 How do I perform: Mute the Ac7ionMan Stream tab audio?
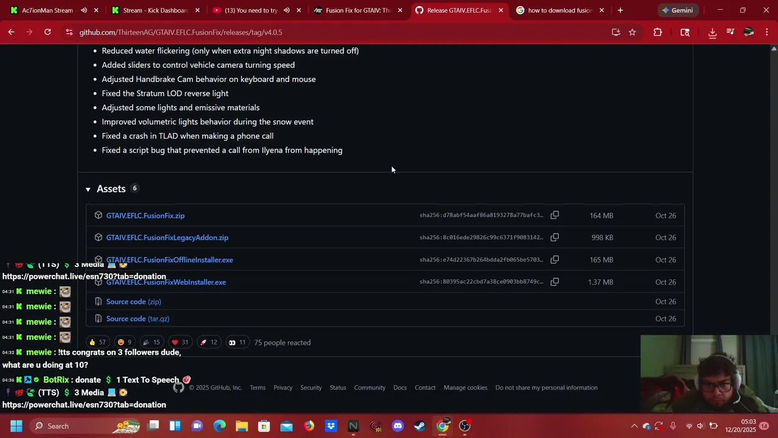[84, 10]
